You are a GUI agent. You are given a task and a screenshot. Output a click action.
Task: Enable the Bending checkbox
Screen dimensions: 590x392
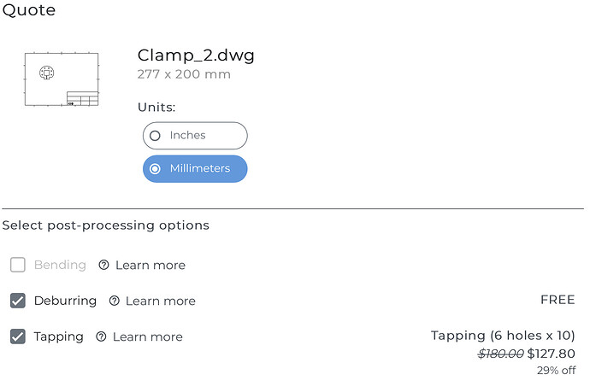(18, 265)
